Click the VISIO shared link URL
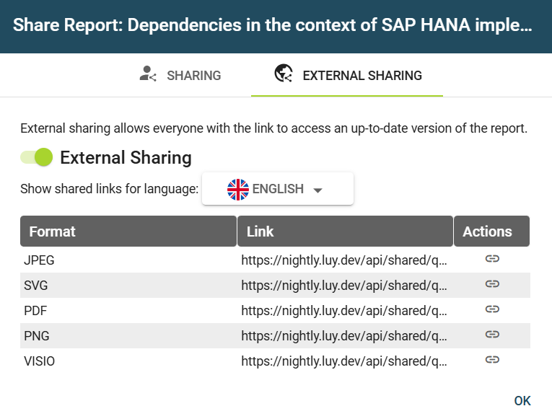 point(344,361)
